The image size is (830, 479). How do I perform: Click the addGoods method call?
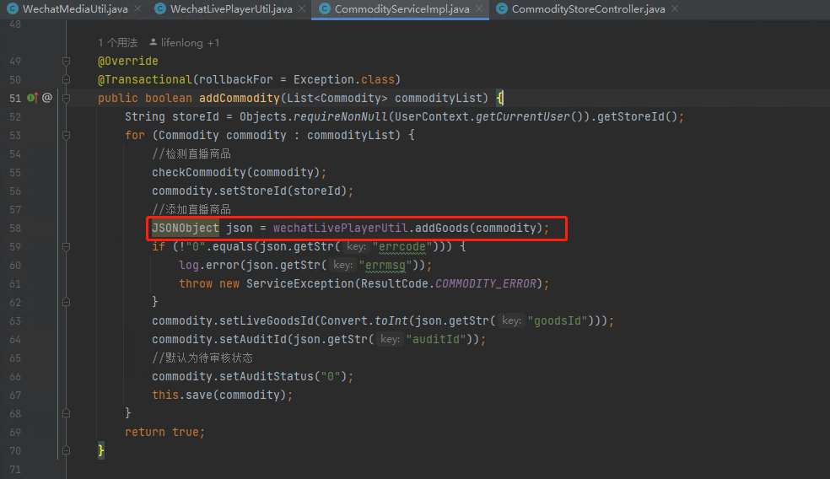(442, 229)
